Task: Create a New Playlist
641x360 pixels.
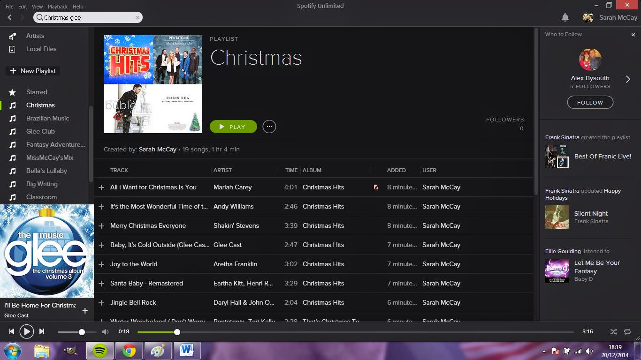Action: pos(33,71)
